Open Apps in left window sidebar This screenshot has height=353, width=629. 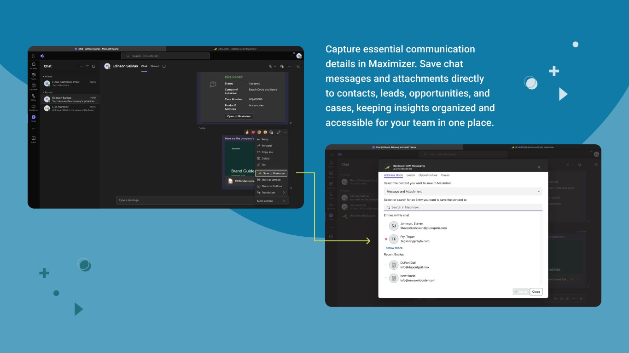click(34, 139)
